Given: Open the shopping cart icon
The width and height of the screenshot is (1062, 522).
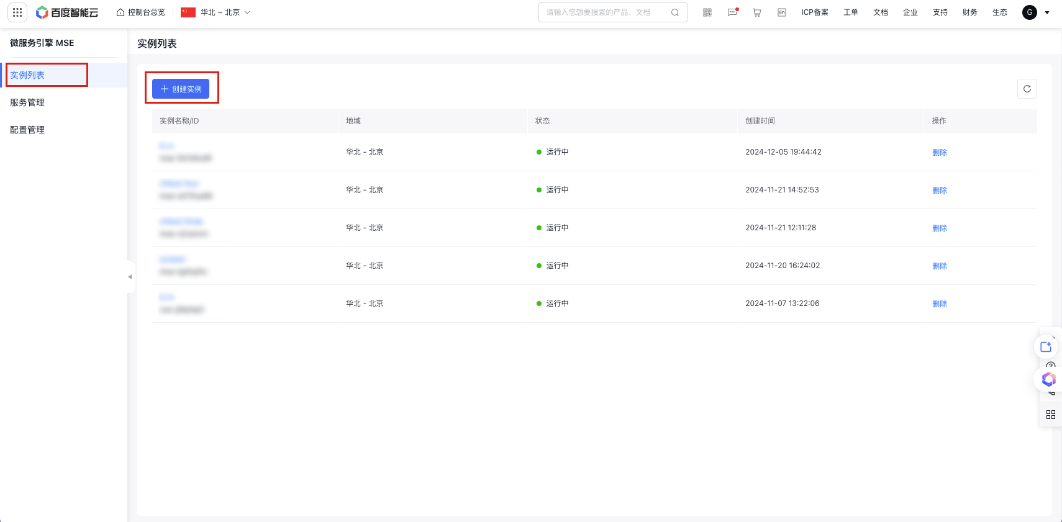Looking at the screenshot, I should click(x=757, y=12).
